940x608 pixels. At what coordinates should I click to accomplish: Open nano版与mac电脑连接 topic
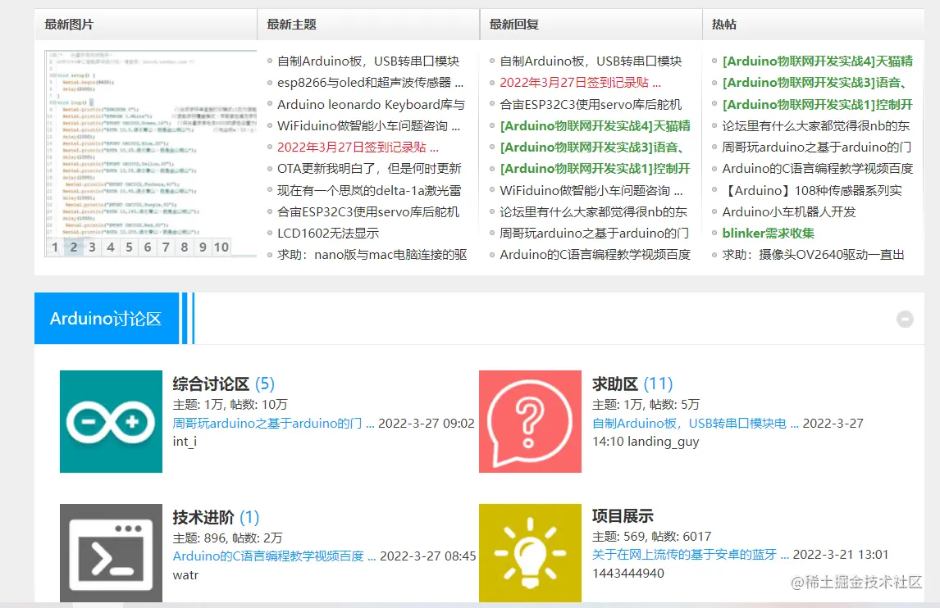click(372, 255)
